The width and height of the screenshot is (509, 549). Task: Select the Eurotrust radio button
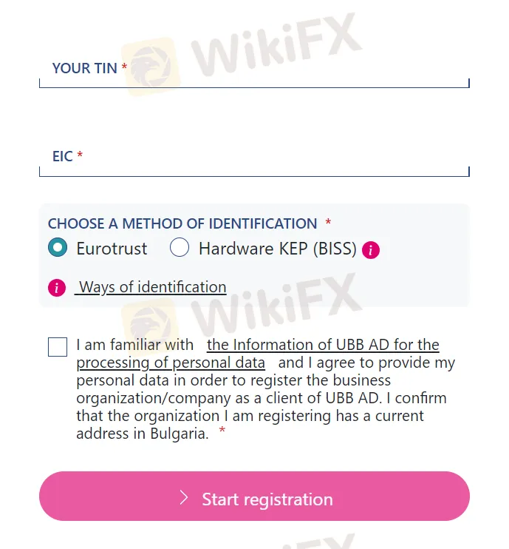click(x=57, y=248)
